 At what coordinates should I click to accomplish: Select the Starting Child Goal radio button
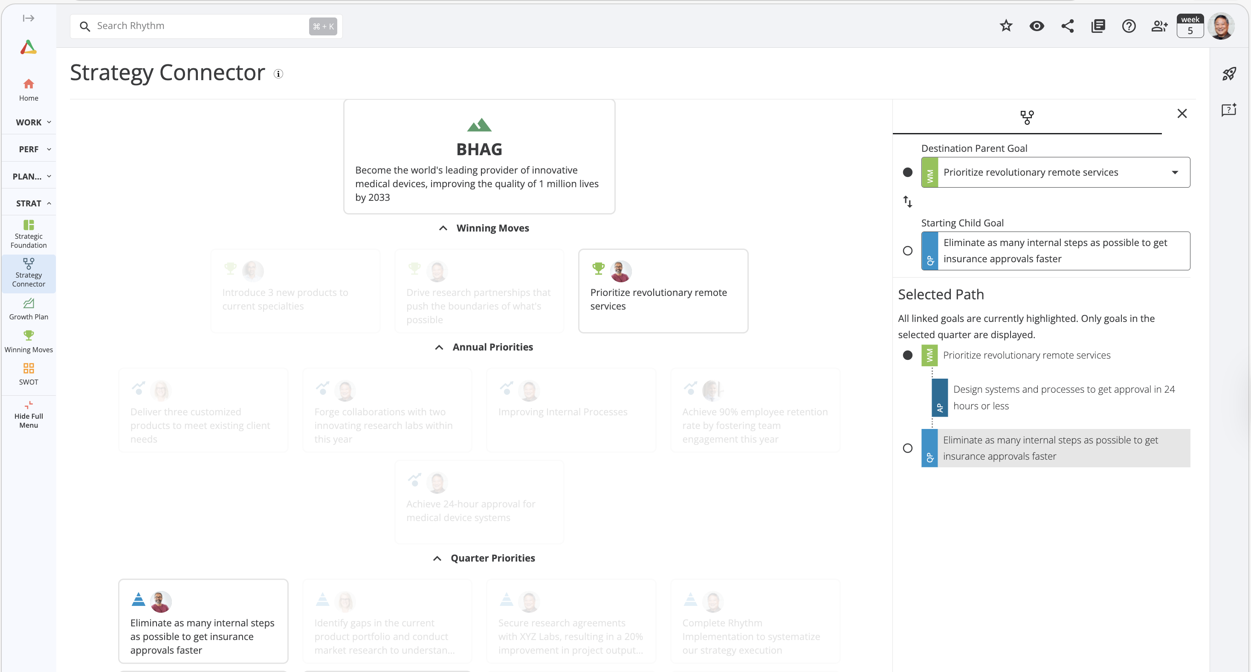[907, 251]
